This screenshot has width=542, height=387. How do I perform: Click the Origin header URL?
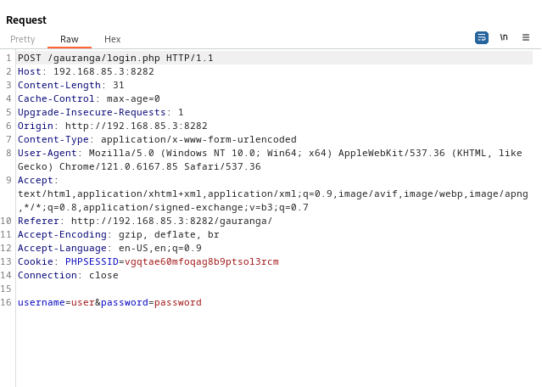coord(136,126)
